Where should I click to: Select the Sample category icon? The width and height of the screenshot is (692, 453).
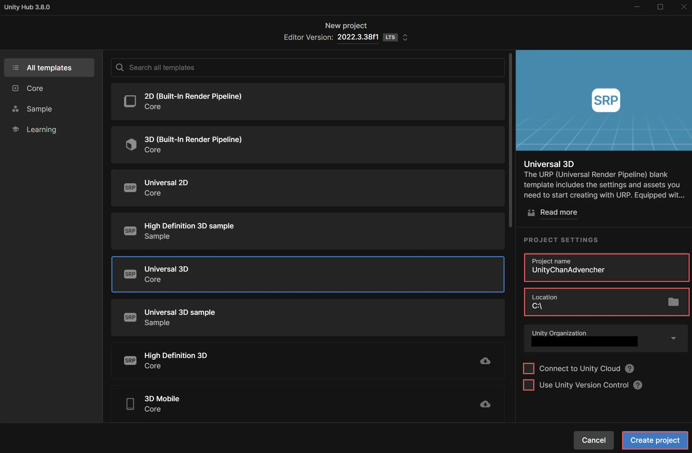point(16,109)
